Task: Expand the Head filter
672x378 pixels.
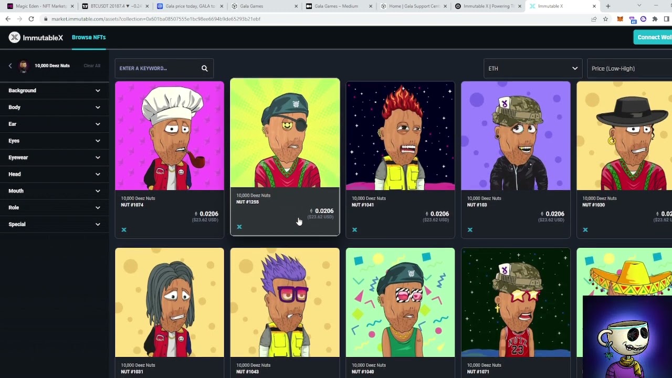Action: coord(54,174)
